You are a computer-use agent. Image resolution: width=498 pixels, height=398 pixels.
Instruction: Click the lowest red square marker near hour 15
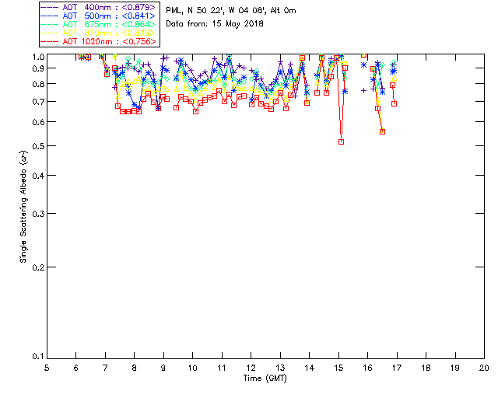[341, 142]
